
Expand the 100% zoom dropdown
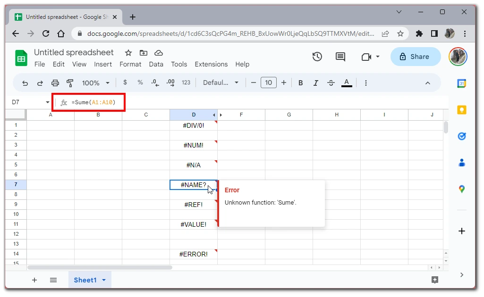coord(95,83)
